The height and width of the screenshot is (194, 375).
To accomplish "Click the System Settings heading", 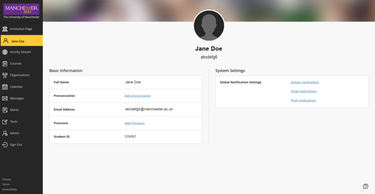I will 230,71.
